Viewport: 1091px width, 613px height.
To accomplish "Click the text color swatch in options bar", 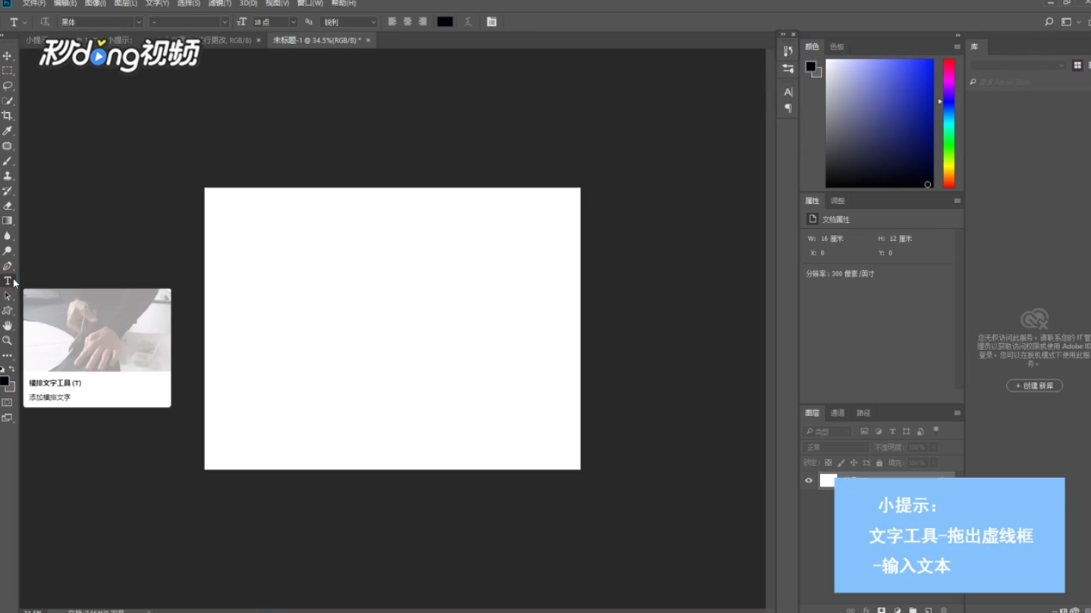I will (x=445, y=22).
